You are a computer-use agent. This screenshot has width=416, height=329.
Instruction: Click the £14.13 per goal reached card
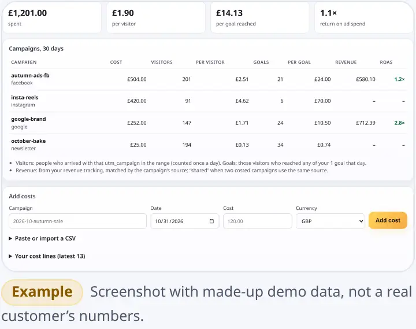[x=260, y=17]
